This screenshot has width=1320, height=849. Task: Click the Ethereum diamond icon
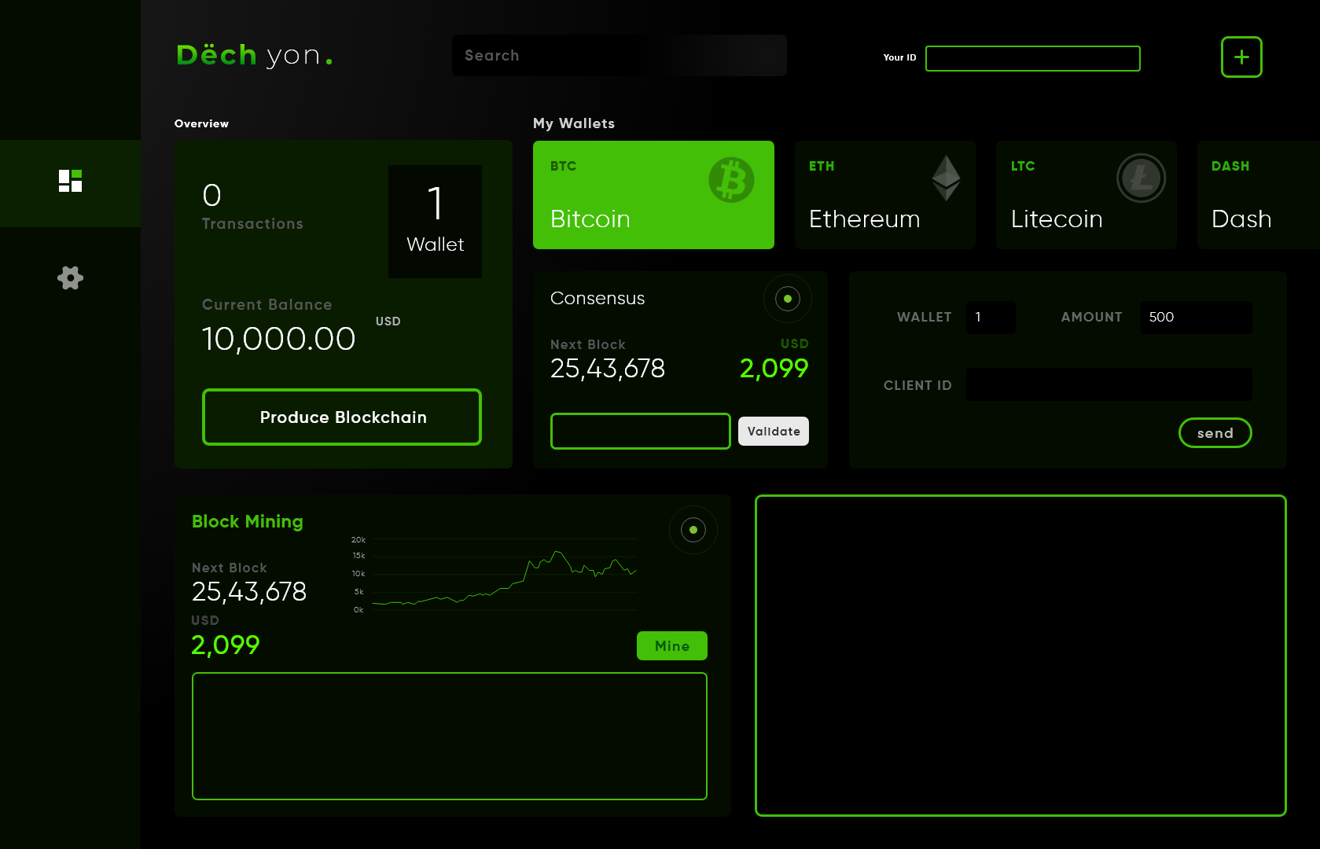coord(947,178)
